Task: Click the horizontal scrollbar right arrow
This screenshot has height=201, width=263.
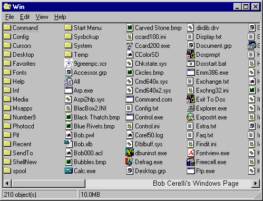Action: [256, 183]
